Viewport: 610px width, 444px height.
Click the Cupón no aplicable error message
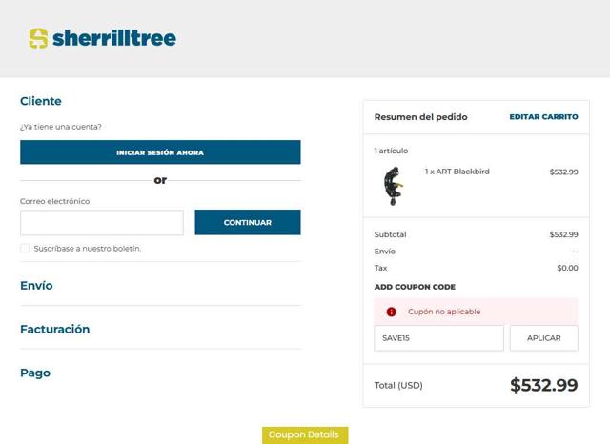[x=444, y=312]
